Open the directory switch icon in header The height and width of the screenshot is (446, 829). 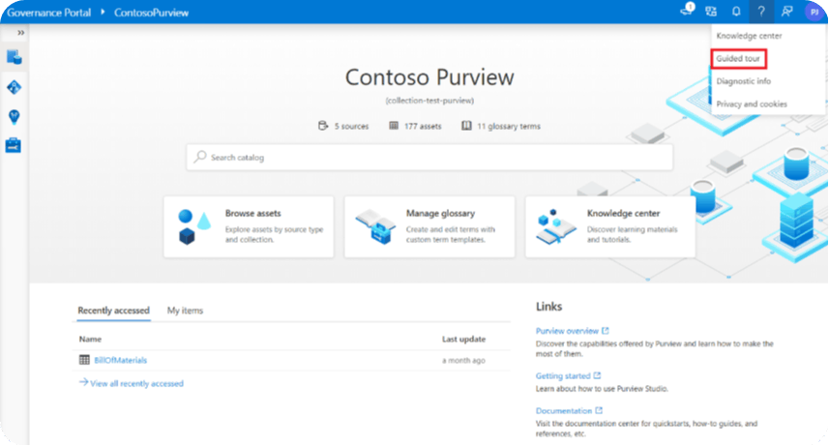[711, 11]
